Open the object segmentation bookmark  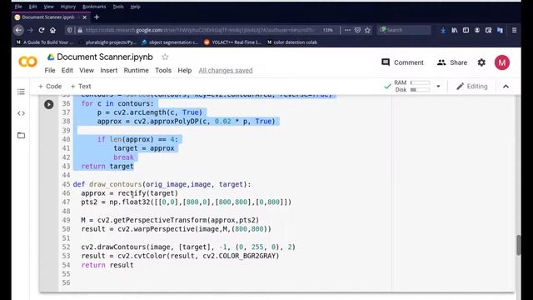coord(170,42)
